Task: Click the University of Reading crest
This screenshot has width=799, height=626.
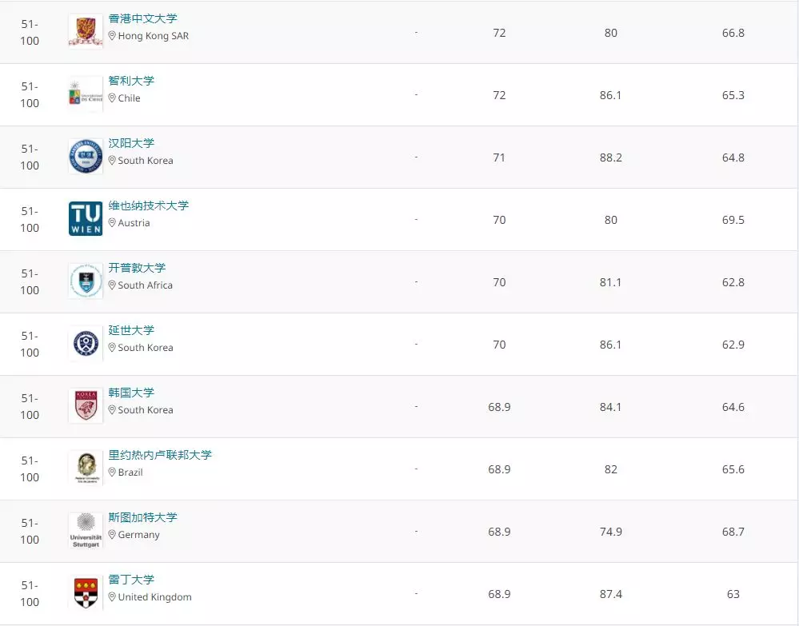Action: (85, 592)
